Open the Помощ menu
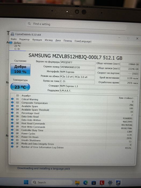Image resolution: width=141 pixels, height=188 pixels. 68,41
